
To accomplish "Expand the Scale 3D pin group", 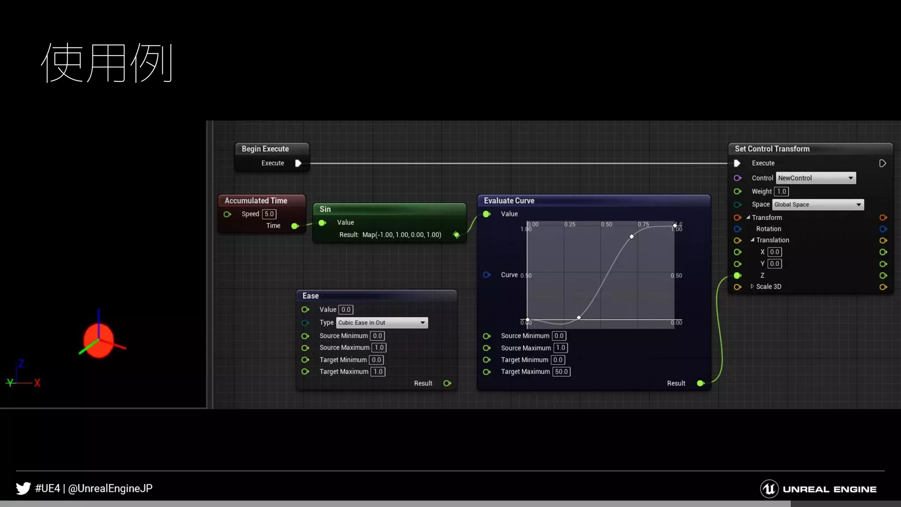I will click(x=752, y=287).
